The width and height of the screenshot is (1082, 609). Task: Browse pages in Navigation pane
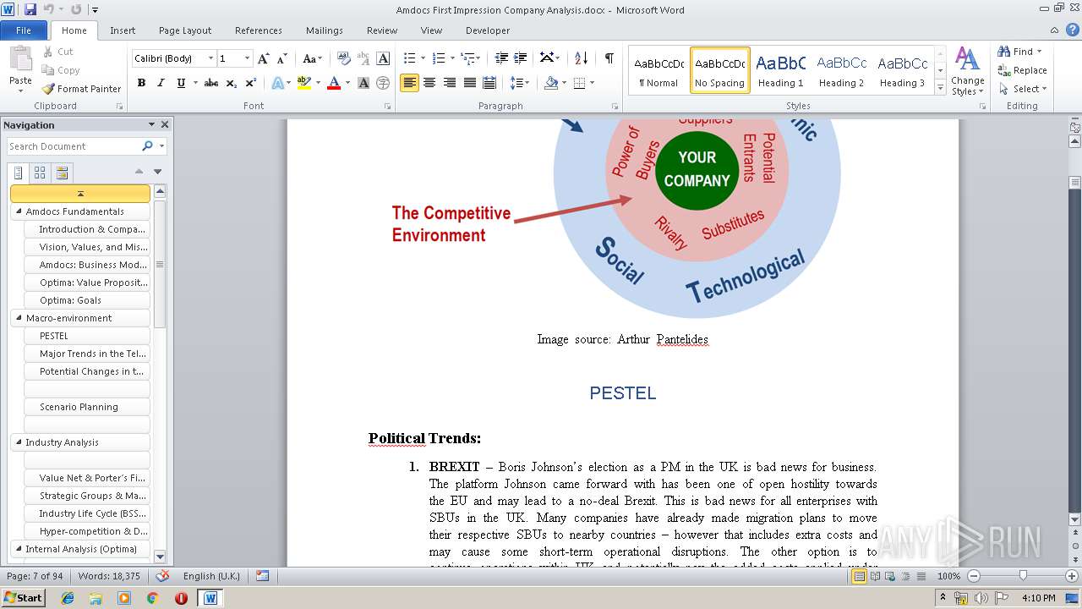pyautogui.click(x=40, y=173)
